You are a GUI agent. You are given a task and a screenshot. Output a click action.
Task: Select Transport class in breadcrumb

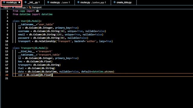pyautogui.click(x=36, y=7)
